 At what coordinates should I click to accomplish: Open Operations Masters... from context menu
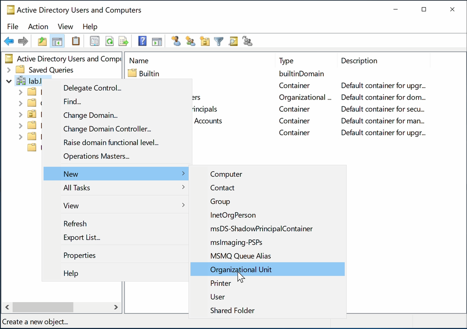[96, 156]
